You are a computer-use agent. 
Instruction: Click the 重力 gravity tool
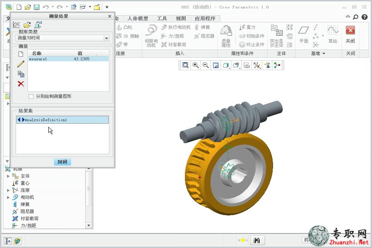tap(247, 27)
